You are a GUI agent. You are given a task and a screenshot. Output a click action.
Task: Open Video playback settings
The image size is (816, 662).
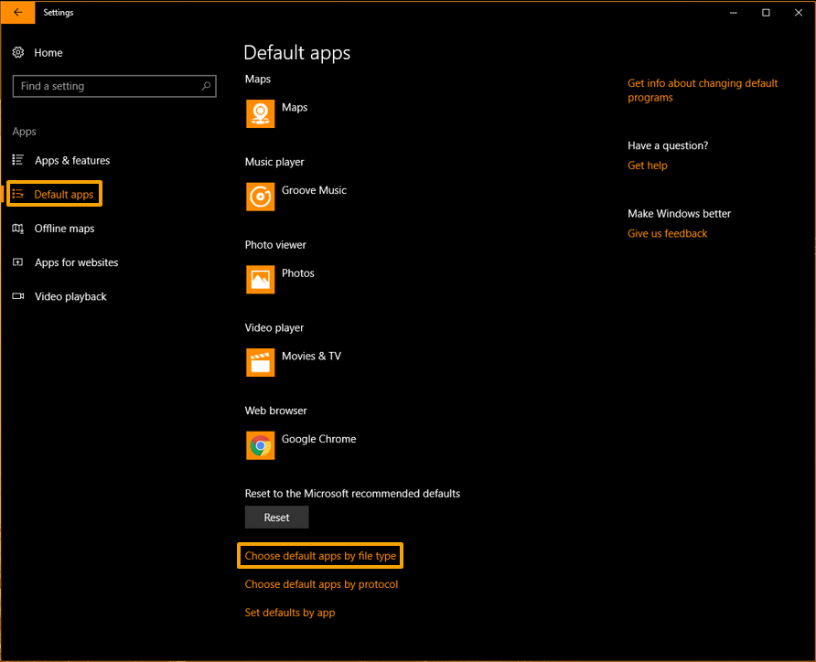click(x=70, y=296)
